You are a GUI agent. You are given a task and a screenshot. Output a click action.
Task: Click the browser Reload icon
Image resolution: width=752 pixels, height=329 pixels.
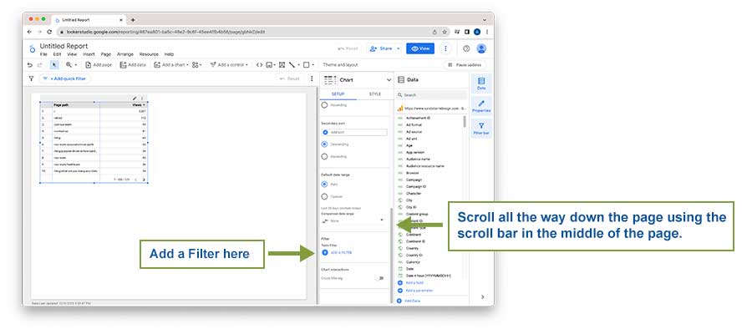(49, 32)
